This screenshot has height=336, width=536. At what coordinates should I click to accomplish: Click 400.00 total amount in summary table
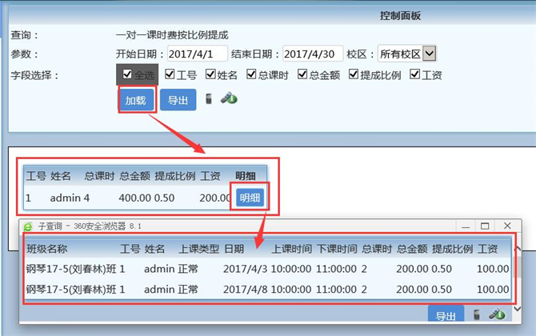point(134,198)
